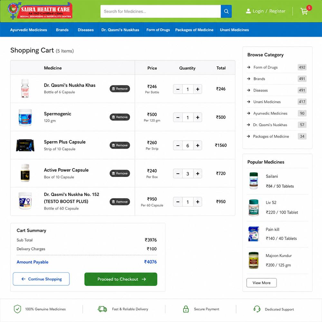Viewport: 322px width, 322px height.
Task: Open Sperm Plus Capsule title link
Action: pos(65,142)
